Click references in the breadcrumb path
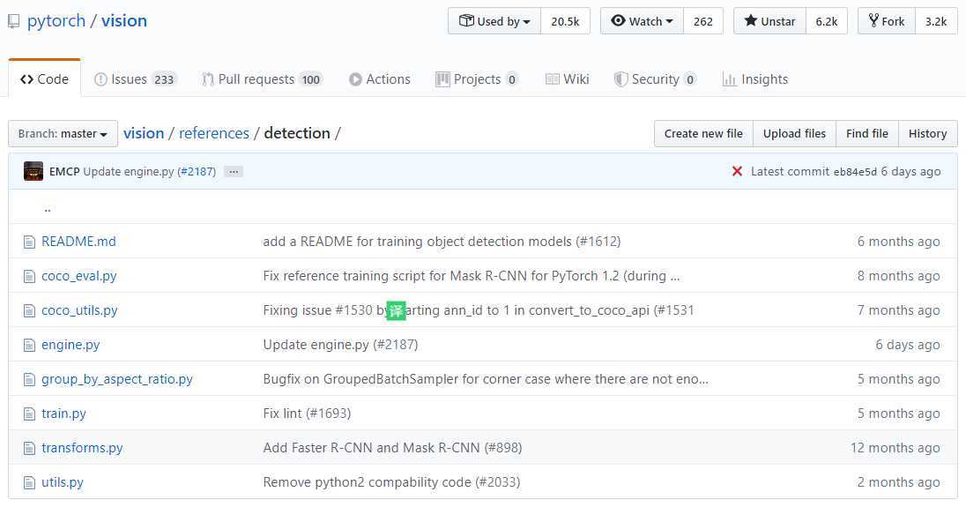Image resolution: width=966 pixels, height=507 pixels. click(214, 133)
